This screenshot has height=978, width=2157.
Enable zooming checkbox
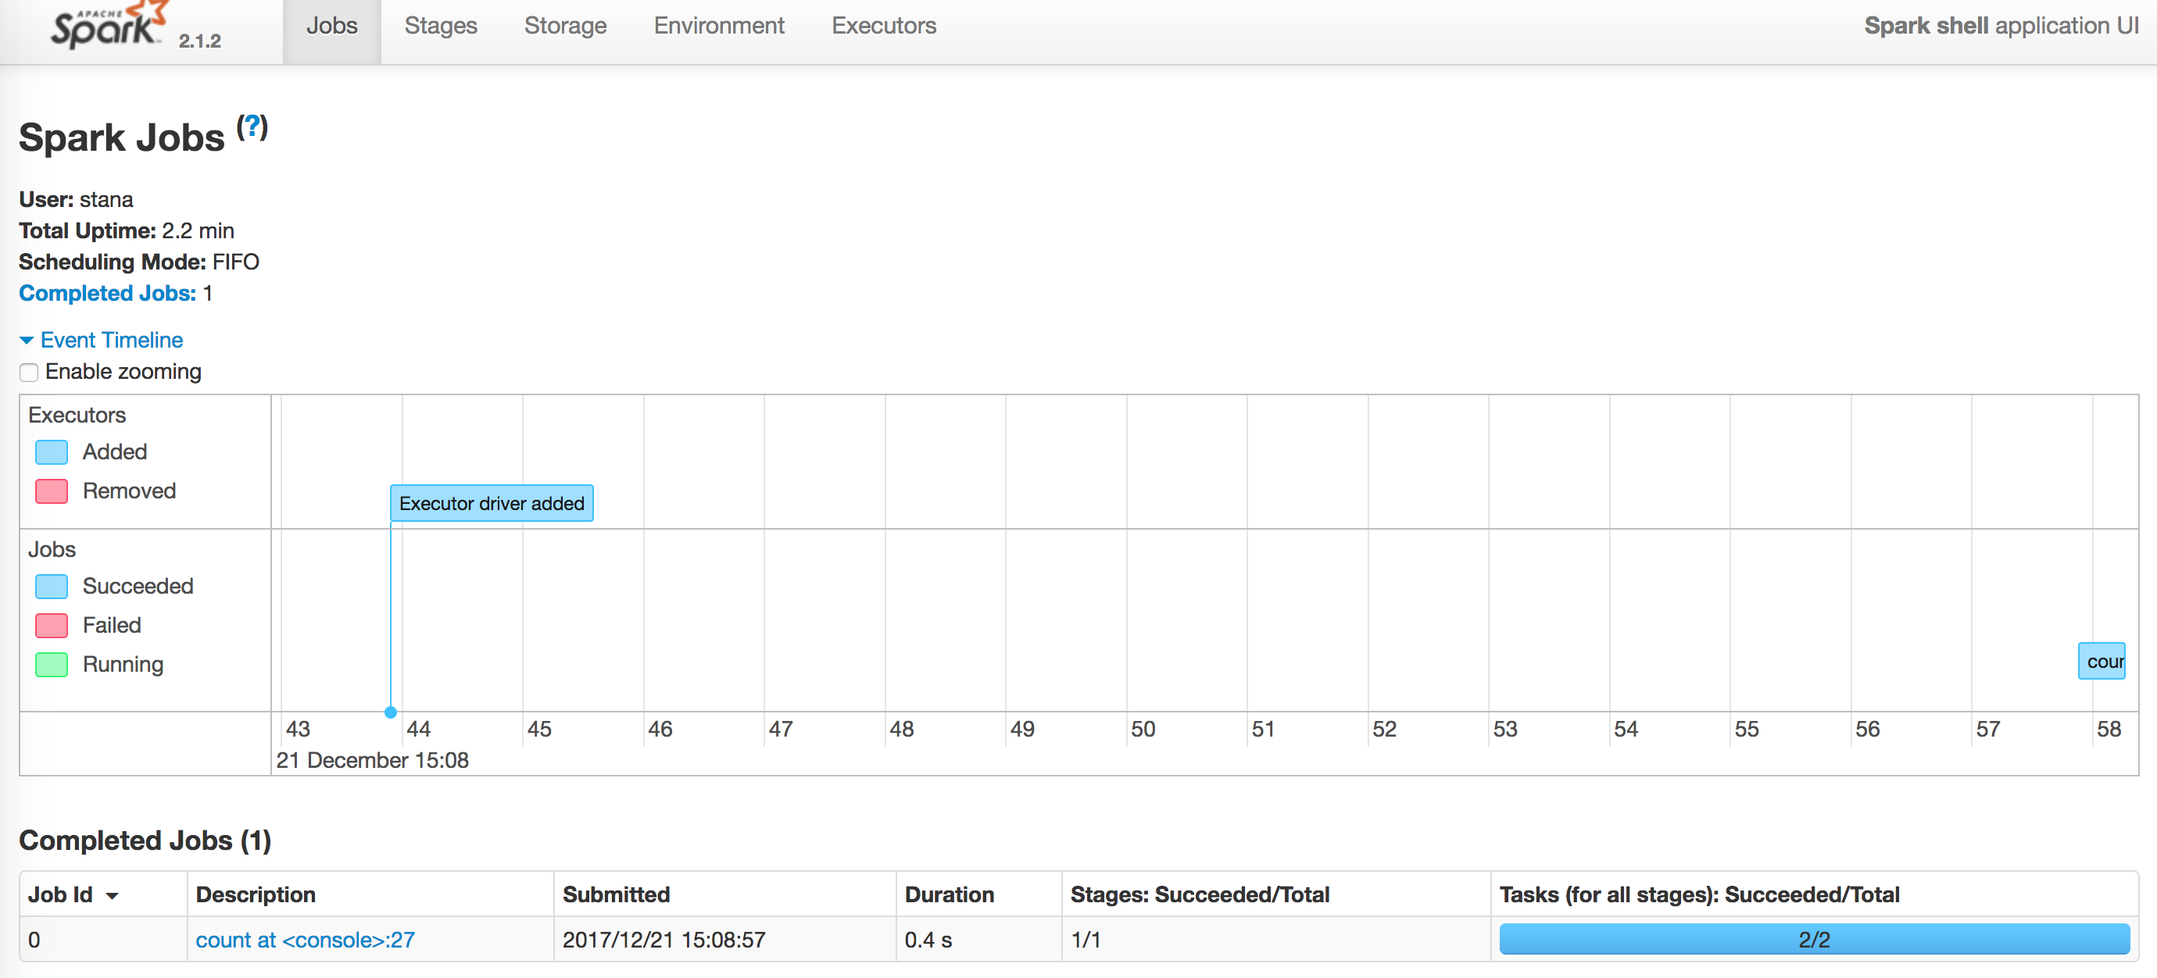[x=30, y=373]
